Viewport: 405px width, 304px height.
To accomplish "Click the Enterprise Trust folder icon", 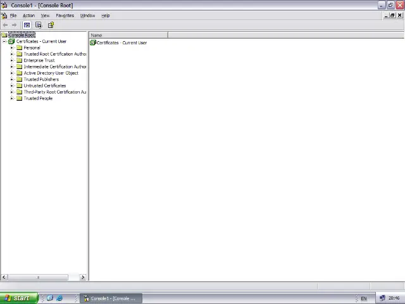I will pyautogui.click(x=20, y=60).
